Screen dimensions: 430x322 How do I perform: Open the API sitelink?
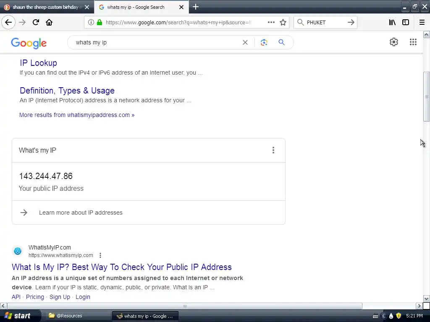coord(16,297)
